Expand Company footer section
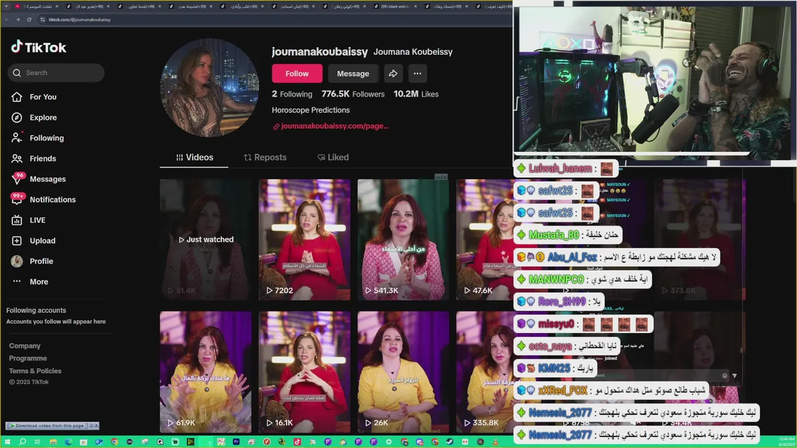 point(25,346)
